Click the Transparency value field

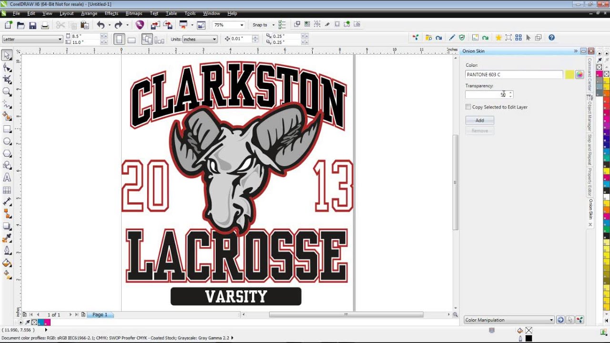click(x=486, y=95)
